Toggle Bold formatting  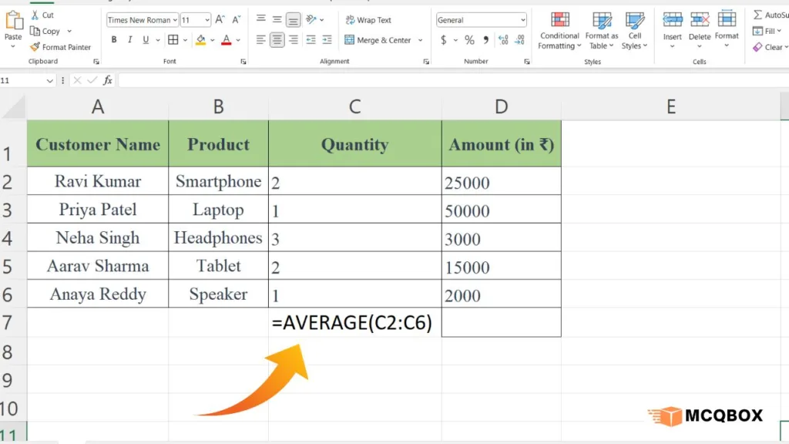[x=114, y=40]
